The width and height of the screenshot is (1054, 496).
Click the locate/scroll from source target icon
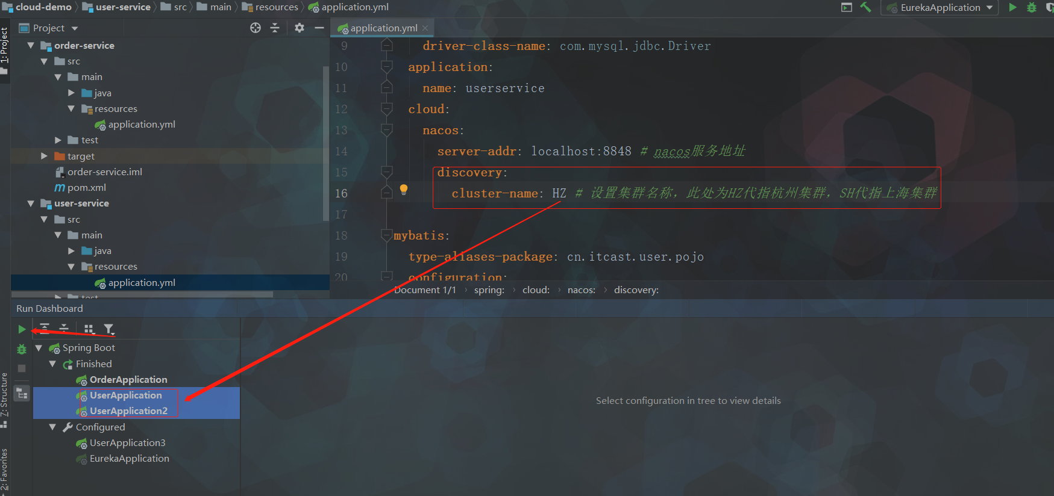click(x=256, y=28)
